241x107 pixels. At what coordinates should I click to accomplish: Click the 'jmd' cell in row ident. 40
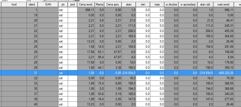tap(73, 104)
